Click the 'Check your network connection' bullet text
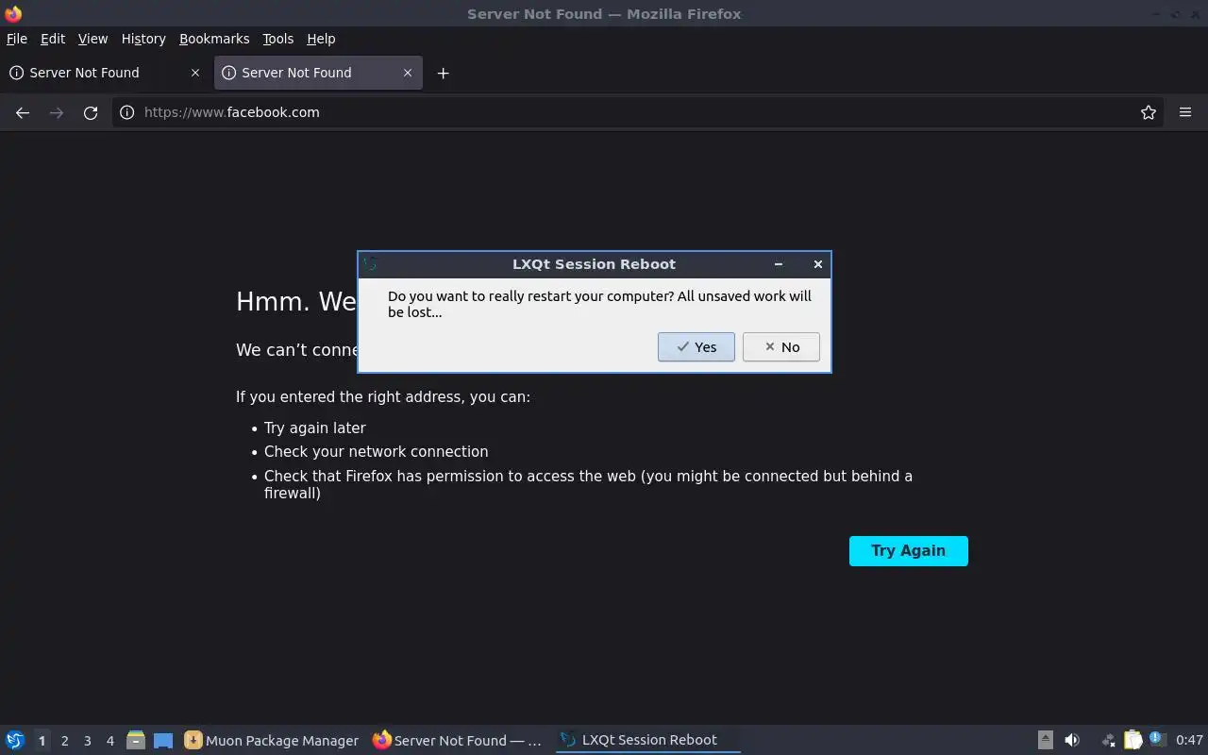 376,452
